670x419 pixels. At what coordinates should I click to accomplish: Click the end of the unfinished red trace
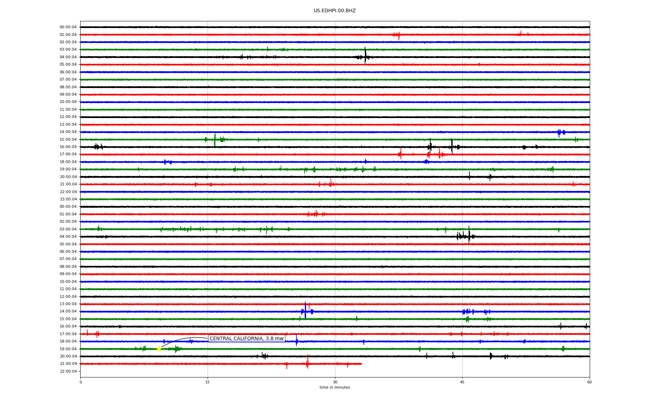pyautogui.click(x=361, y=364)
